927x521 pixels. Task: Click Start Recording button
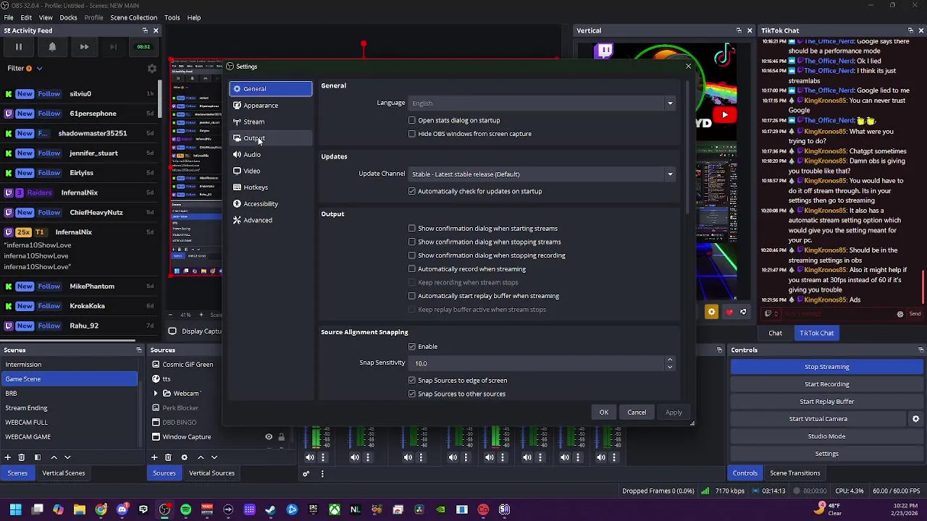click(826, 384)
